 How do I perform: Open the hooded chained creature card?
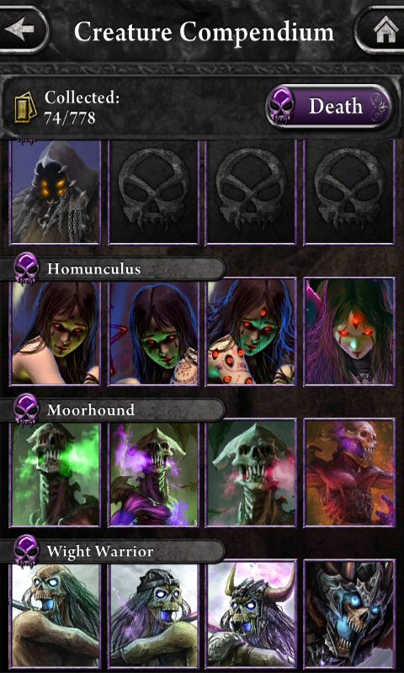click(55, 192)
